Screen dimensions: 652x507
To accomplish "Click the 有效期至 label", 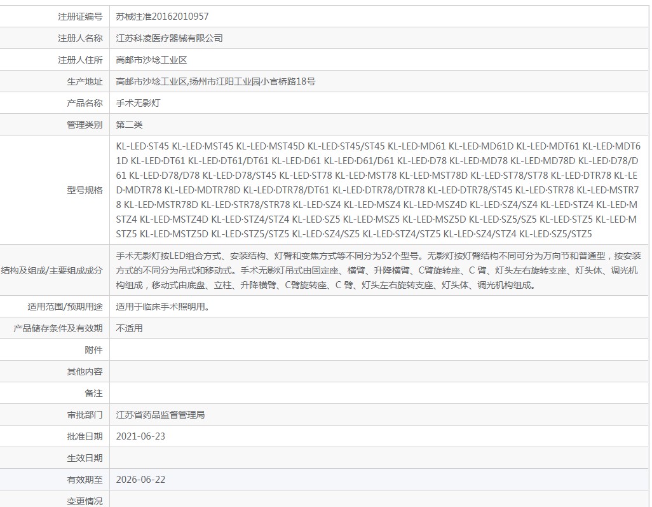I will tap(85, 480).
